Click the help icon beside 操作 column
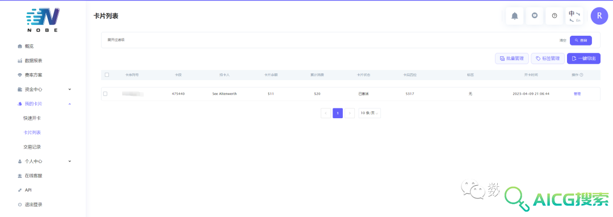 (581, 74)
